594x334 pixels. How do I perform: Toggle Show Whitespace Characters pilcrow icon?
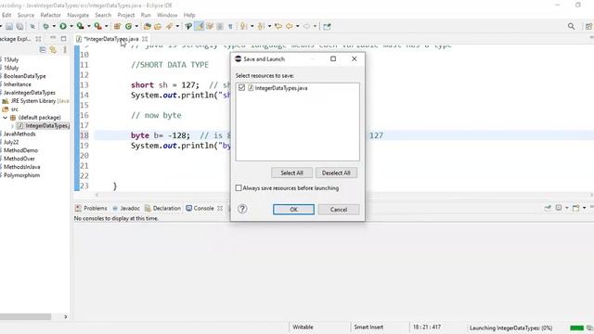tap(230, 26)
